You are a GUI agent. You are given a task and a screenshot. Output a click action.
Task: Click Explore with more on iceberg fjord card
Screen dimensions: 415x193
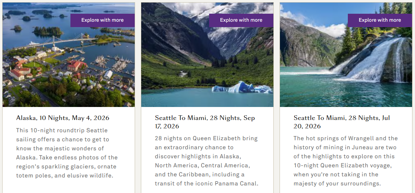pyautogui.click(x=241, y=20)
